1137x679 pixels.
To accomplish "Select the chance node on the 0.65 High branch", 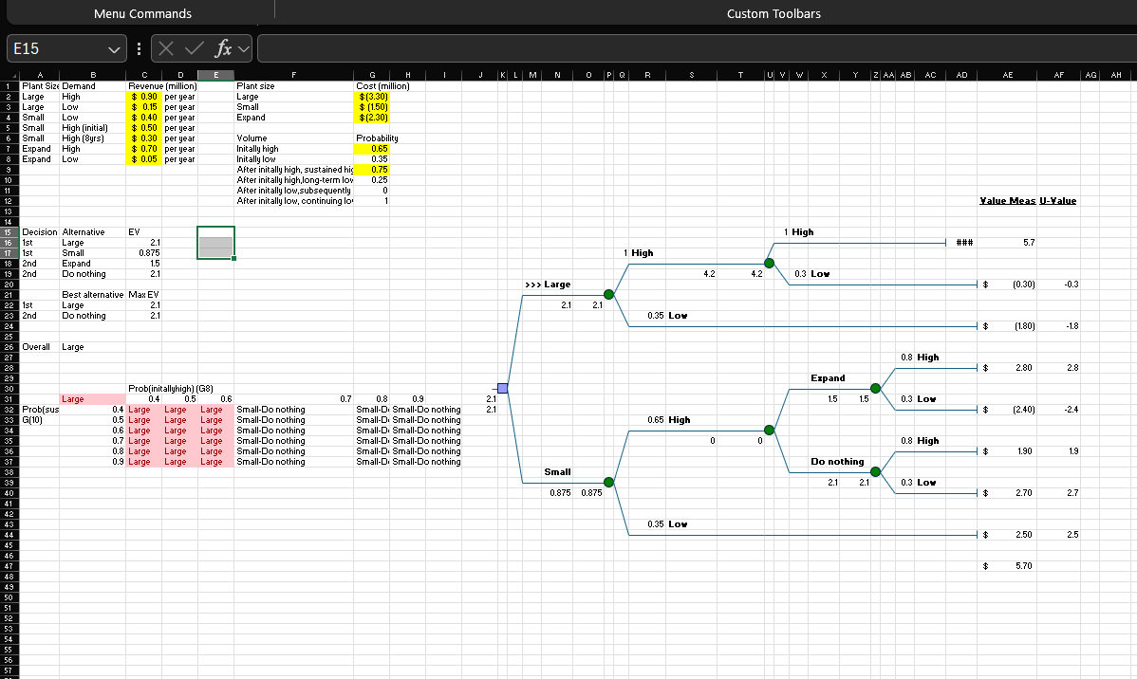I will 769,430.
